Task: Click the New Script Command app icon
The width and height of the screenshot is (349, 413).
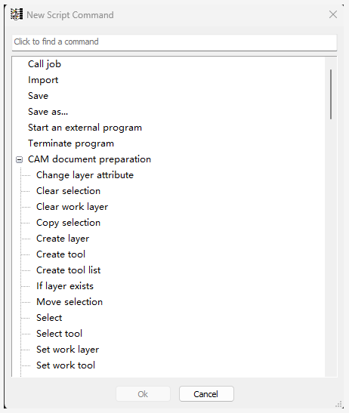Action: click(x=17, y=14)
